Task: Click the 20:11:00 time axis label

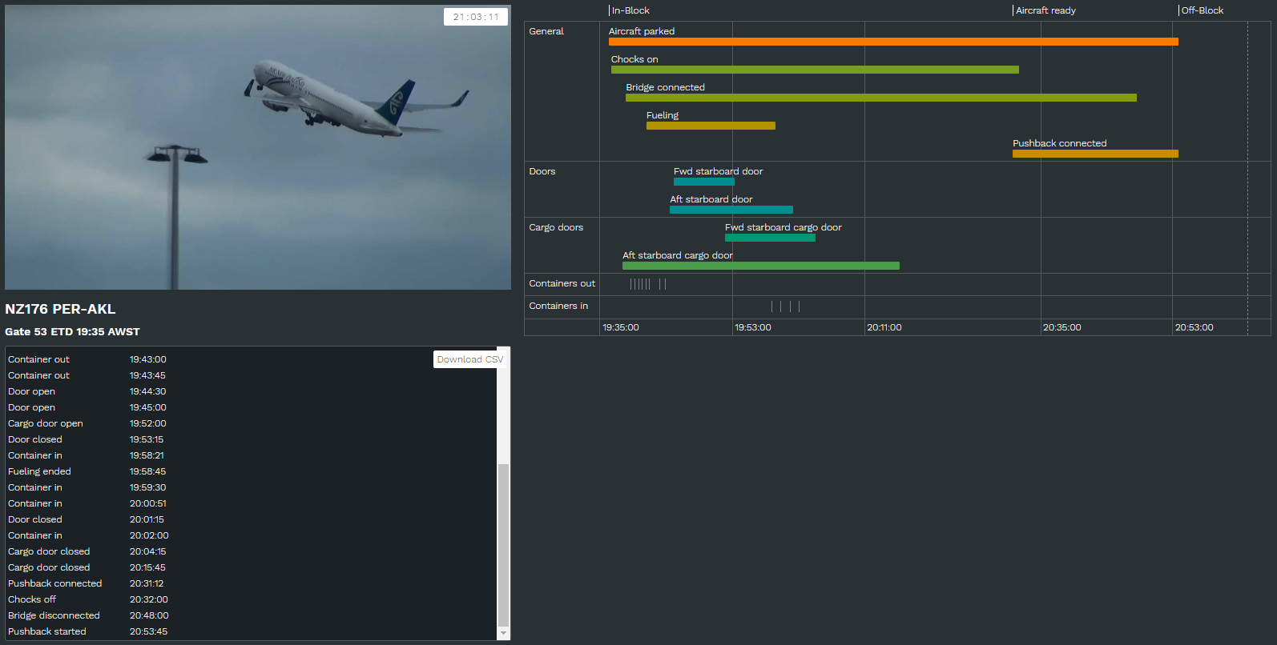Action: pos(884,327)
